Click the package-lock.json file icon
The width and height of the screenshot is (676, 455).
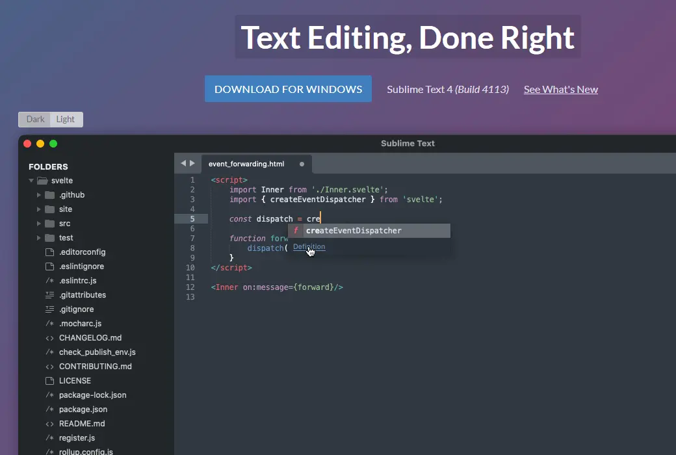[50, 395]
